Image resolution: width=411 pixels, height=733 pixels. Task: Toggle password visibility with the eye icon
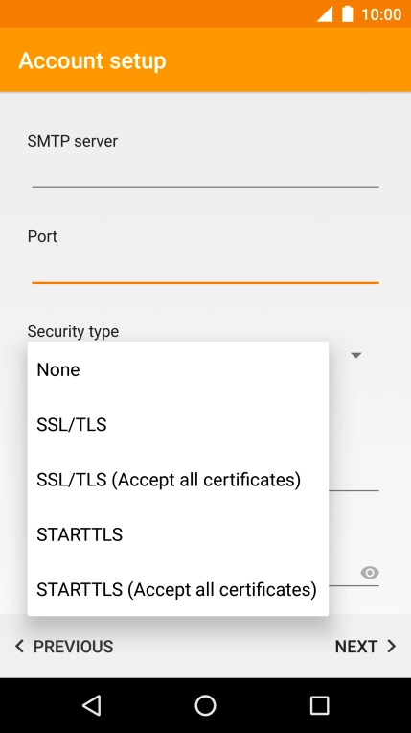tap(370, 573)
